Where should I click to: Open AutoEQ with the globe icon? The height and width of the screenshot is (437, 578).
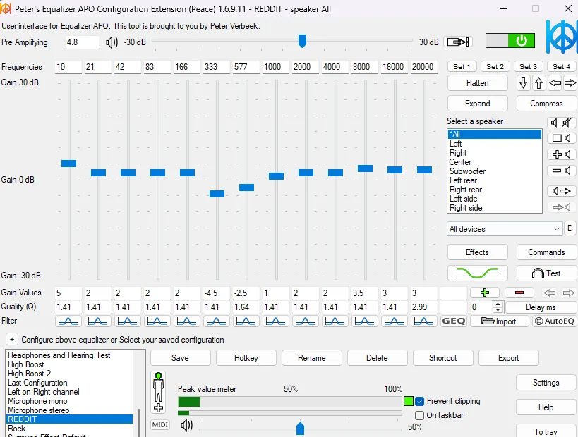tap(555, 321)
